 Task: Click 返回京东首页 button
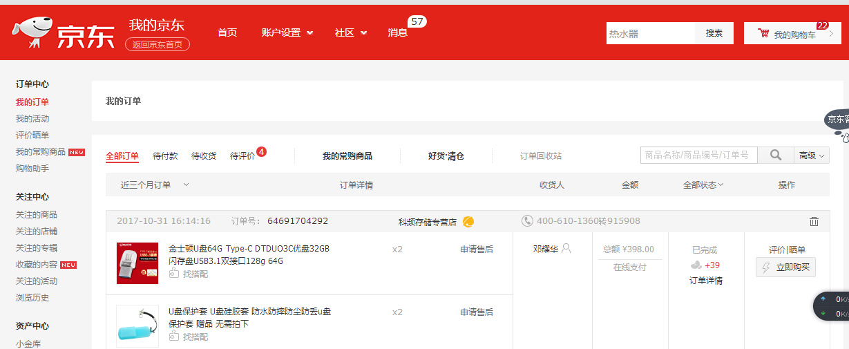pyautogui.click(x=158, y=44)
